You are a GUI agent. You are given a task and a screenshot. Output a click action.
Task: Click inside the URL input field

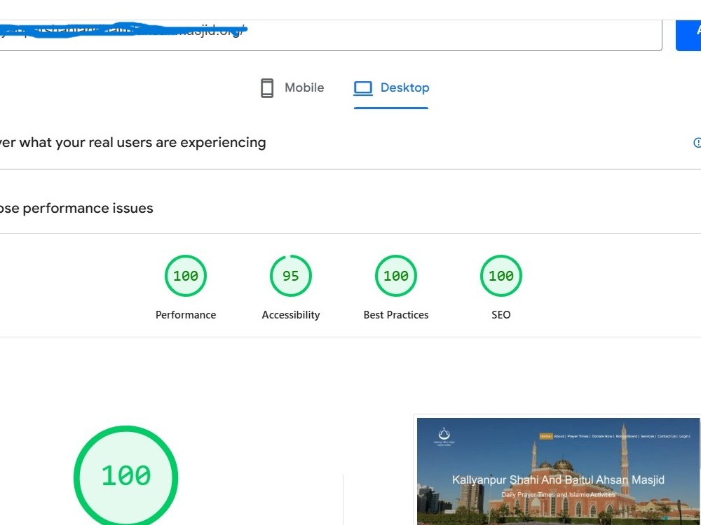(331, 35)
